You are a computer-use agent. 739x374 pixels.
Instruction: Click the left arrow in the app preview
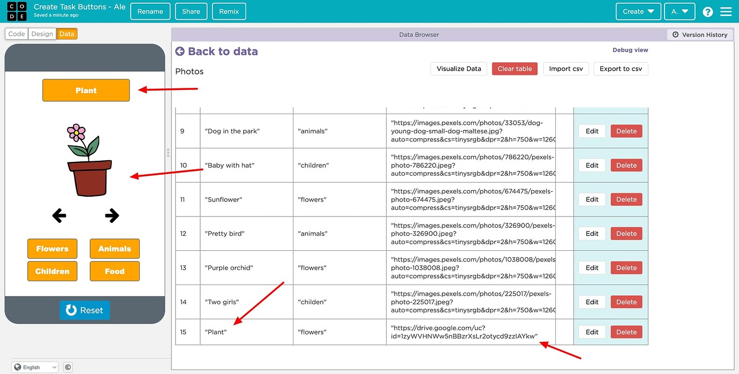(x=59, y=215)
